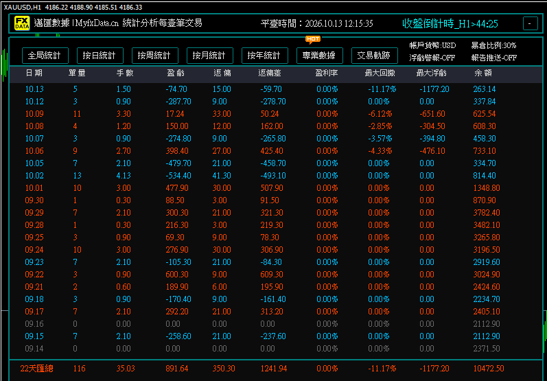Screen dimensions: 547x381
Task: Click lots value 4.13
Action: coord(124,176)
